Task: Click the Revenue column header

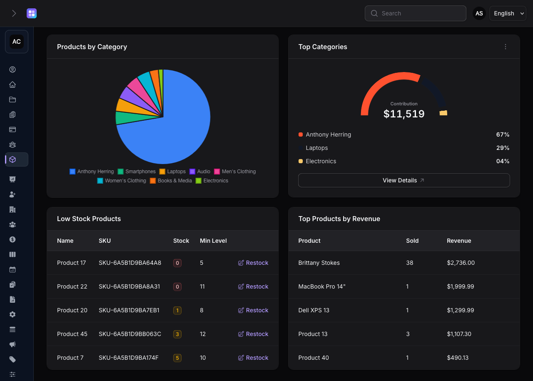Action: 459,241
